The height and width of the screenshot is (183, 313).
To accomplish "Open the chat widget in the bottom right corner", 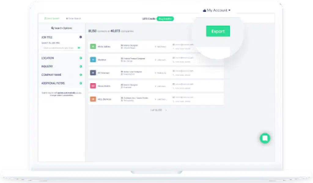I will [265, 138].
